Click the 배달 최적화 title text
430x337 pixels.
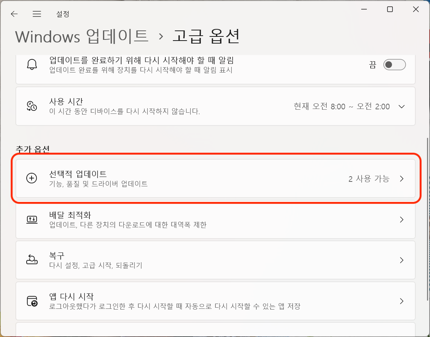click(70, 215)
